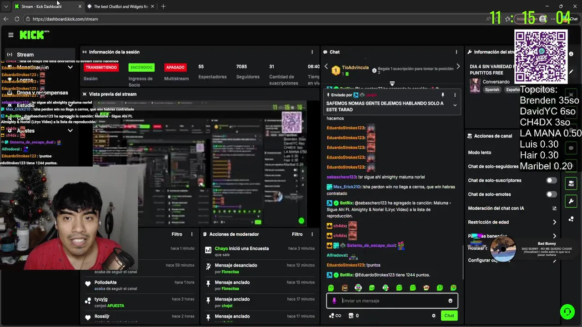The height and width of the screenshot is (327, 582).
Task: Insert the first green emote in quick bar
Action: pyautogui.click(x=331, y=288)
